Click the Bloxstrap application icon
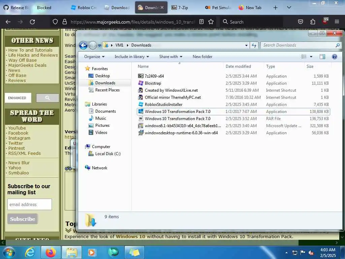Screen dimensions: 345x259 [140, 83]
